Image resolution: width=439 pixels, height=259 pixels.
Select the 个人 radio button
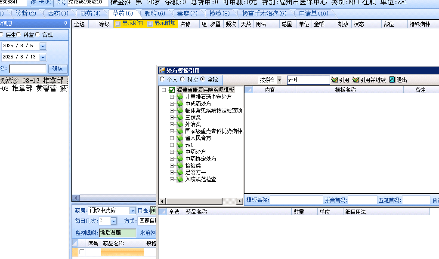(x=162, y=79)
